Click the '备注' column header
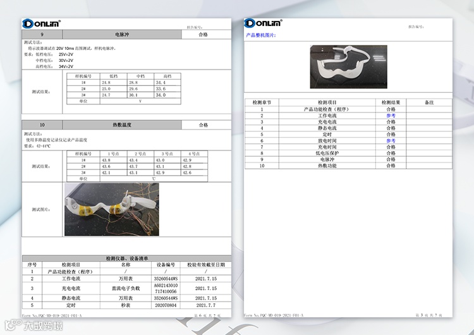Image resolution: width=474 pixels, height=335 pixels. [429, 102]
